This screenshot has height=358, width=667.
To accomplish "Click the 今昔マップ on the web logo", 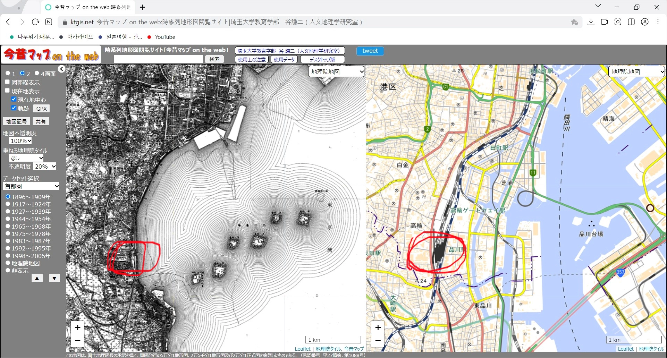I will [x=51, y=55].
